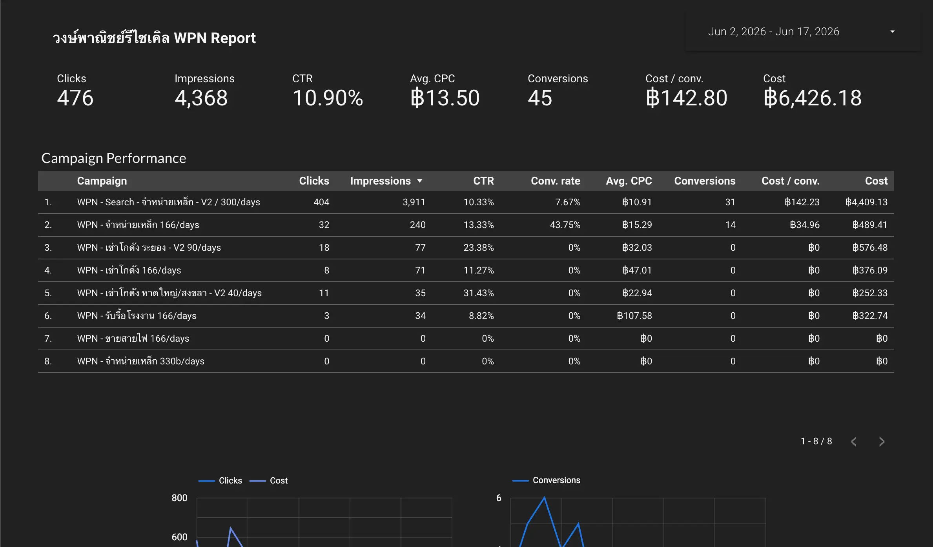The width and height of the screenshot is (933, 547).
Task: Click Cost / conv. scorecard value ฿142.80
Action: coord(687,98)
